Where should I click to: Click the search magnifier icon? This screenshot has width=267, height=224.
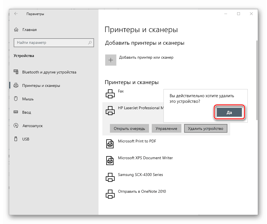(x=90, y=43)
